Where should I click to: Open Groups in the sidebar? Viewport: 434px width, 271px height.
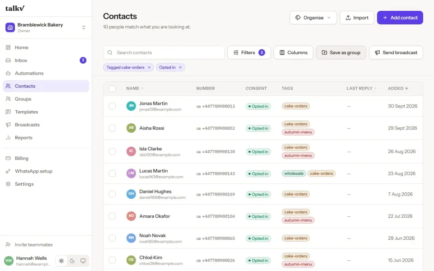(46, 99)
